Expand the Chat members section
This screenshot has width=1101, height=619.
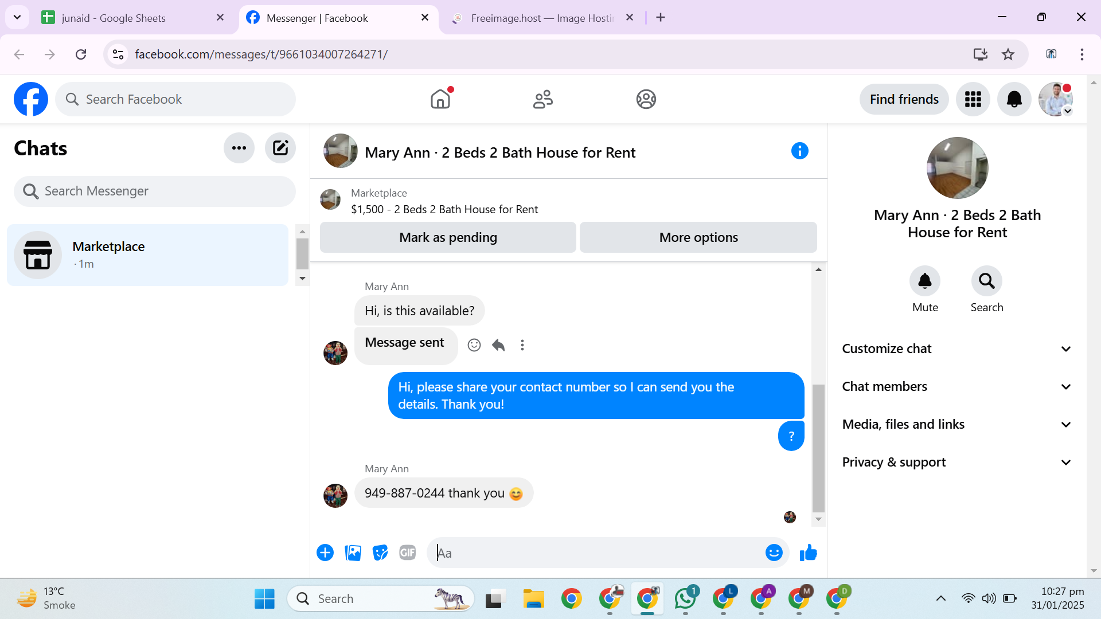click(956, 386)
